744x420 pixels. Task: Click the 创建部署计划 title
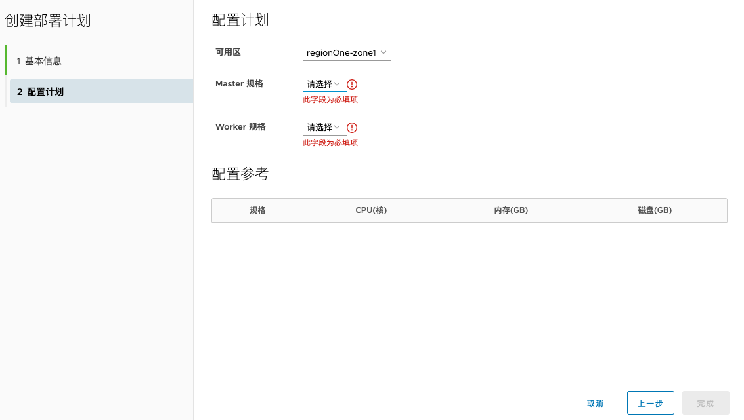(47, 20)
